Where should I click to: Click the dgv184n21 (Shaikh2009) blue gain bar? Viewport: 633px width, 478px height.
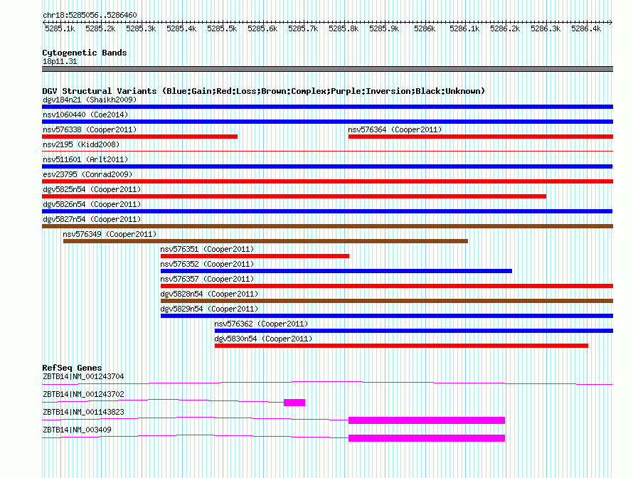[327, 107]
